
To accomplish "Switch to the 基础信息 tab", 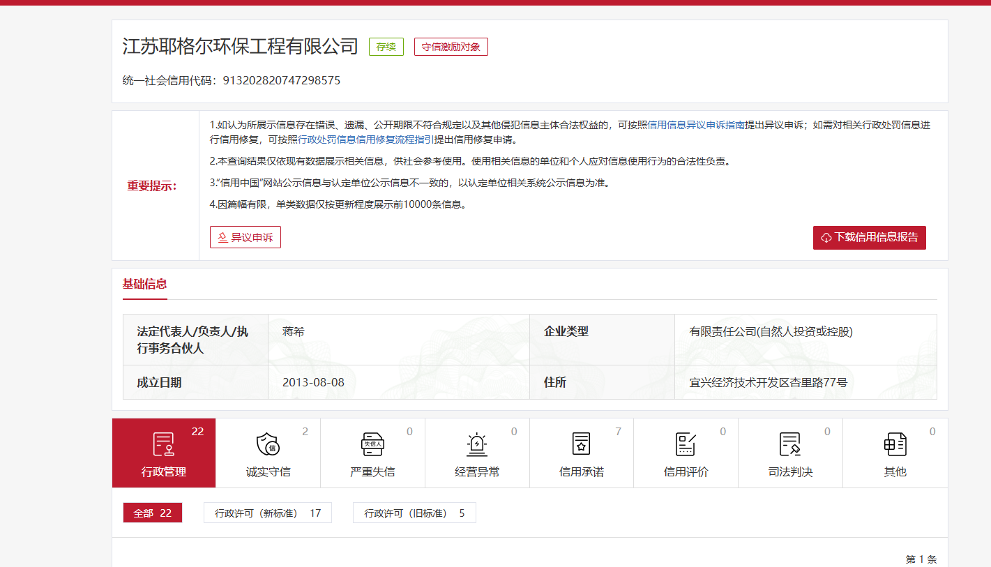I will coord(145,284).
